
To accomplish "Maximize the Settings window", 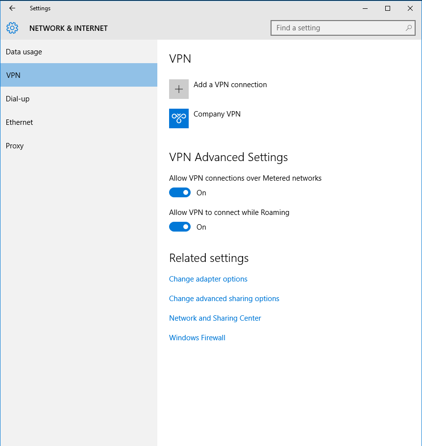I will pos(388,8).
